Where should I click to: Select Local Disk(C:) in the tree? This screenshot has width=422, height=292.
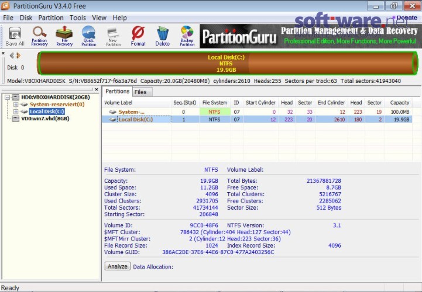click(x=47, y=112)
